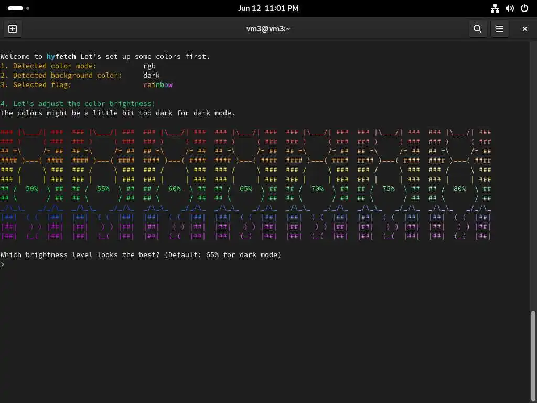Click the 80% brightness label
This screenshot has height=403, width=537.
coord(459,189)
